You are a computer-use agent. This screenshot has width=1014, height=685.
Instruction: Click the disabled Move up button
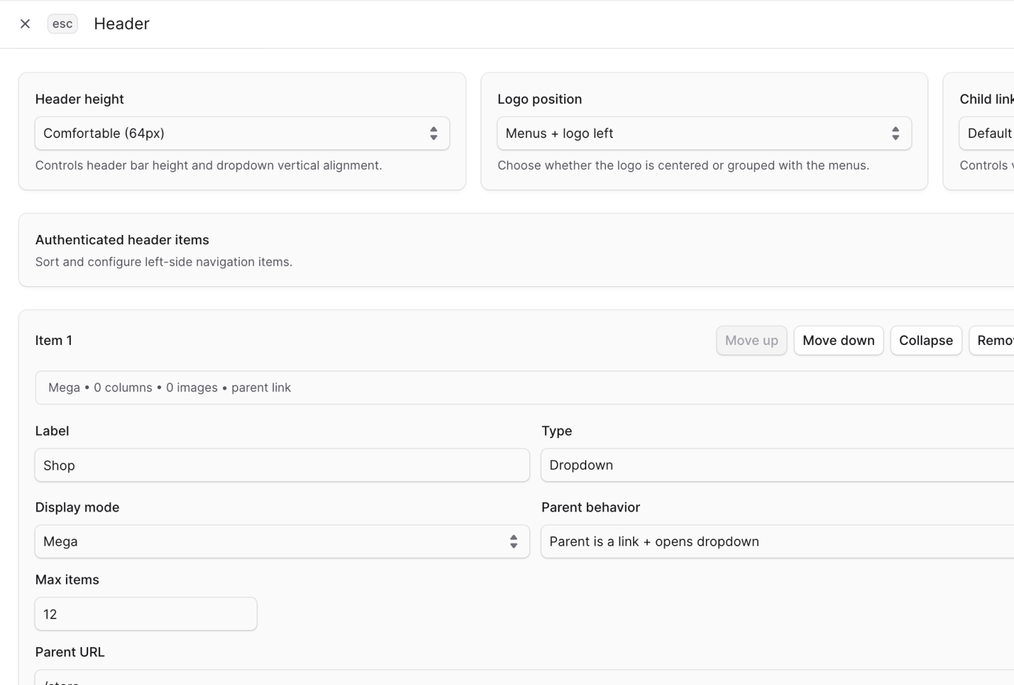(x=751, y=340)
